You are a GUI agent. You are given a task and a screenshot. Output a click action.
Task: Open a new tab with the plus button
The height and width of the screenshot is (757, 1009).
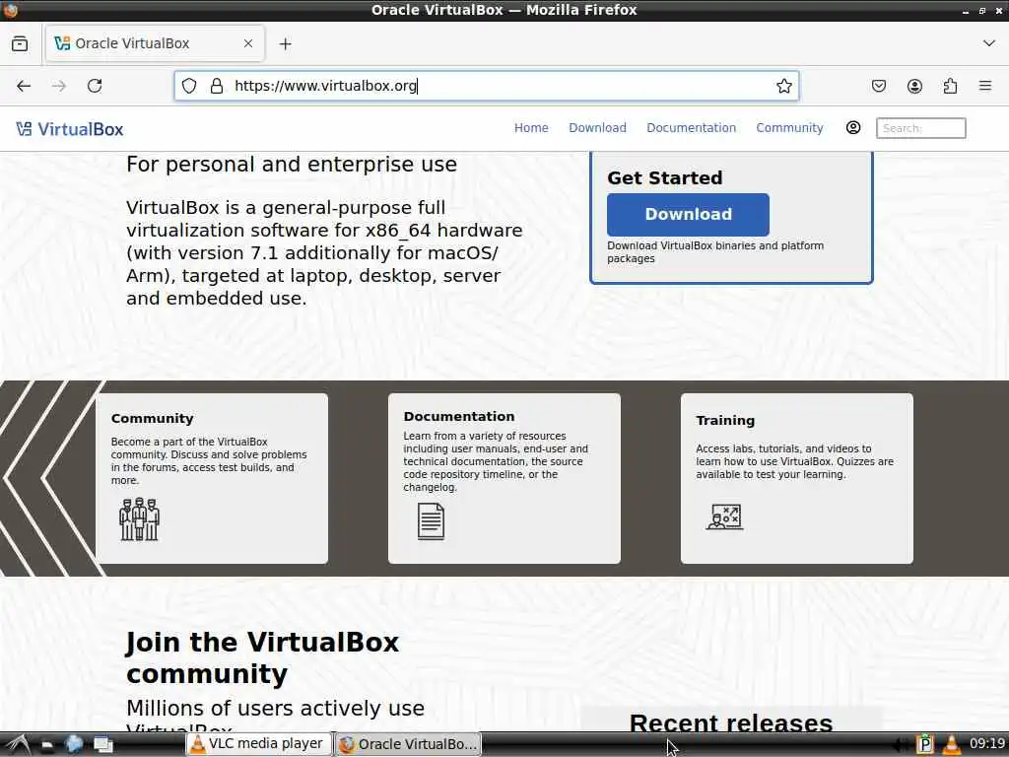(285, 43)
